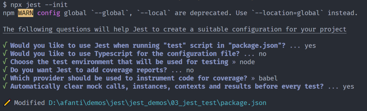Click the question about "test" script in package.json
This screenshot has width=367, height=111.
(148, 45)
